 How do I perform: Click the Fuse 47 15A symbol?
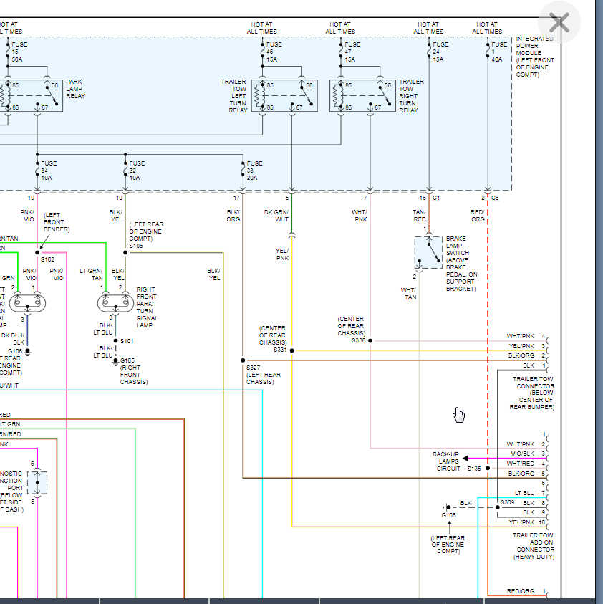[340, 49]
